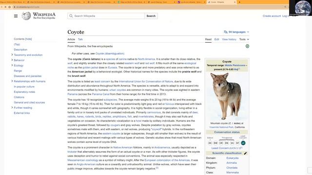Select the EW conservation status circle

tap(215, 143)
